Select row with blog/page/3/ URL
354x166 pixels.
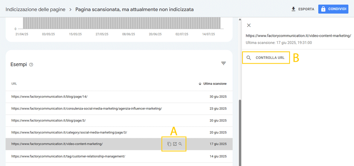(119, 120)
